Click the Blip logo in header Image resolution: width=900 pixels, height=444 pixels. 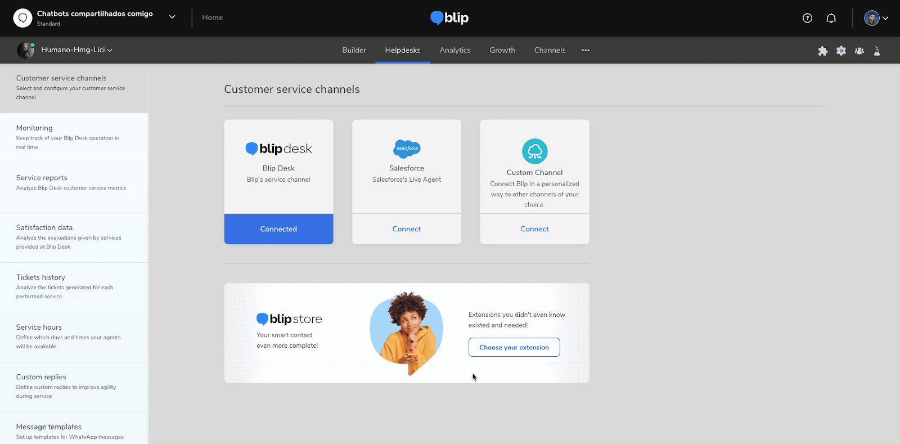tap(449, 18)
